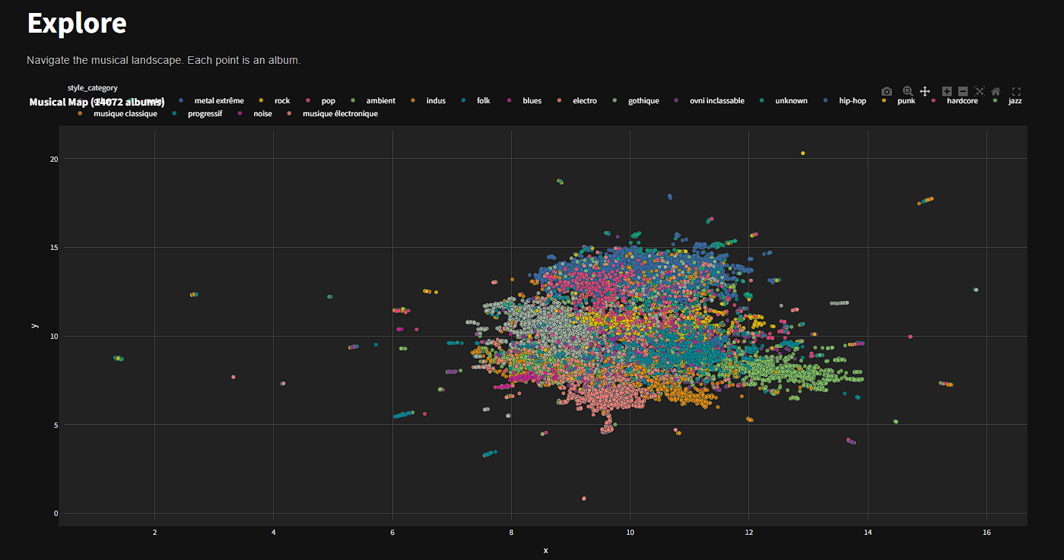This screenshot has height=560, width=1064.
Task: Click the x axis title label
Action: click(545, 550)
